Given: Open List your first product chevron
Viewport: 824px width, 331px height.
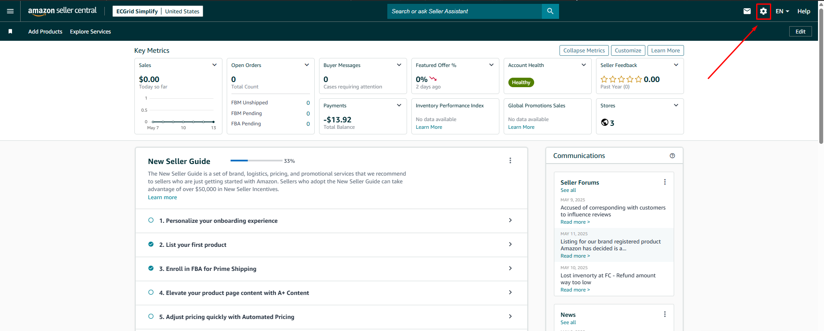Looking at the screenshot, I should tap(510, 244).
